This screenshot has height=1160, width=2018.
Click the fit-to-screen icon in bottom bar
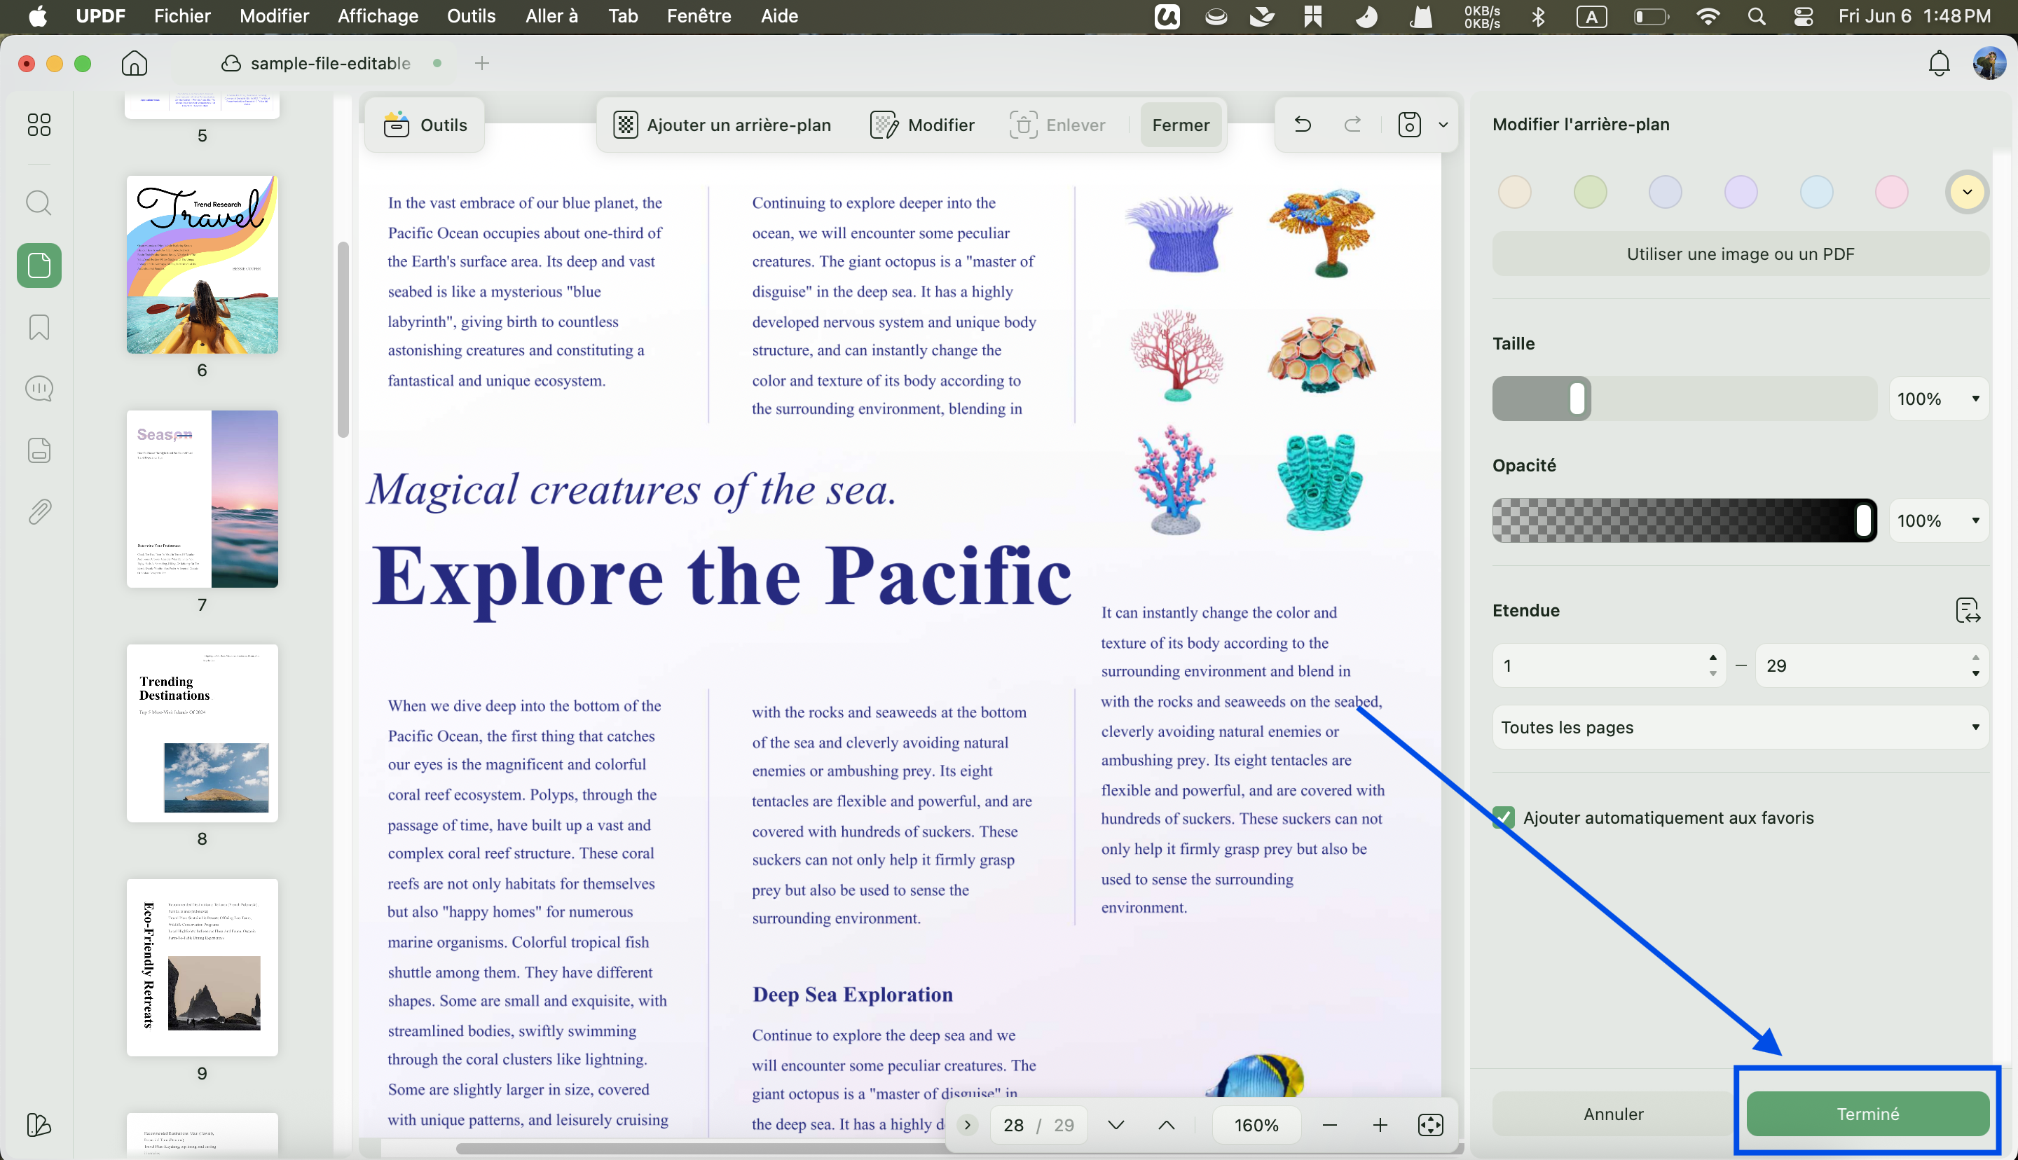(x=1431, y=1125)
